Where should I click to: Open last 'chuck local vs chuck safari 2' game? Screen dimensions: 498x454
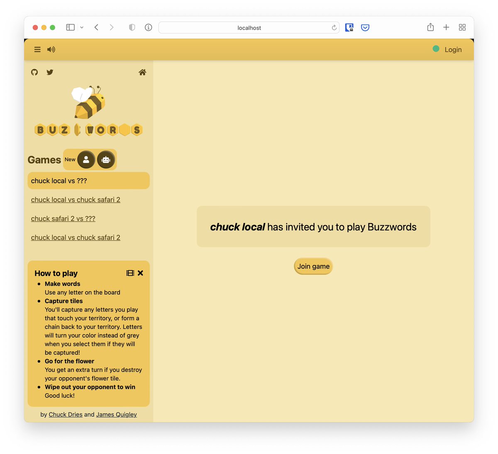(76, 238)
